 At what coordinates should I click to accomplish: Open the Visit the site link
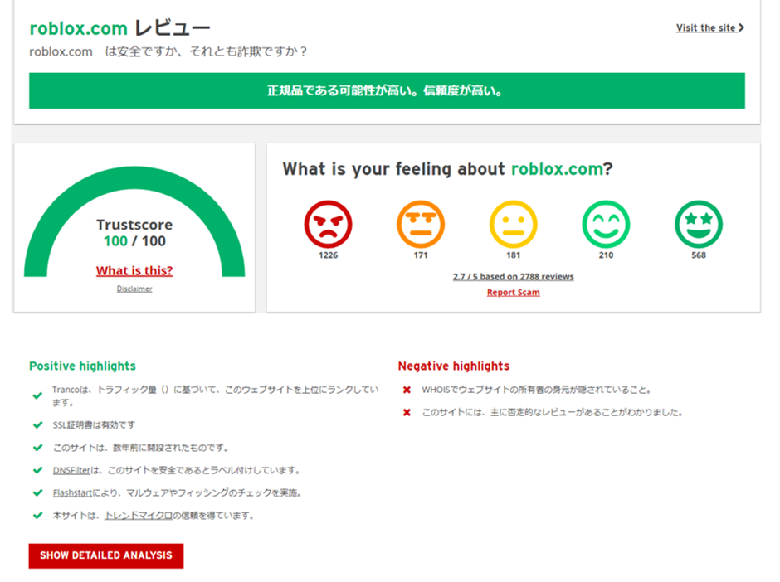pos(705,28)
